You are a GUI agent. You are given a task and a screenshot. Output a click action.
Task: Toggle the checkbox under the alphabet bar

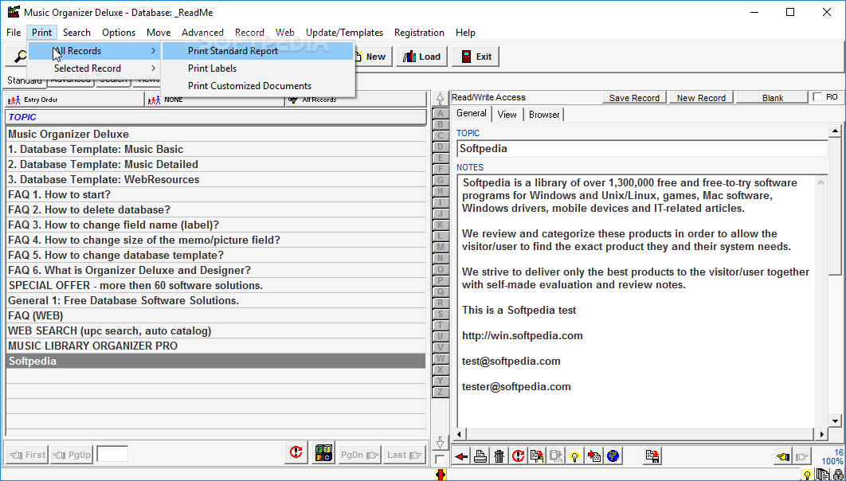click(441, 459)
